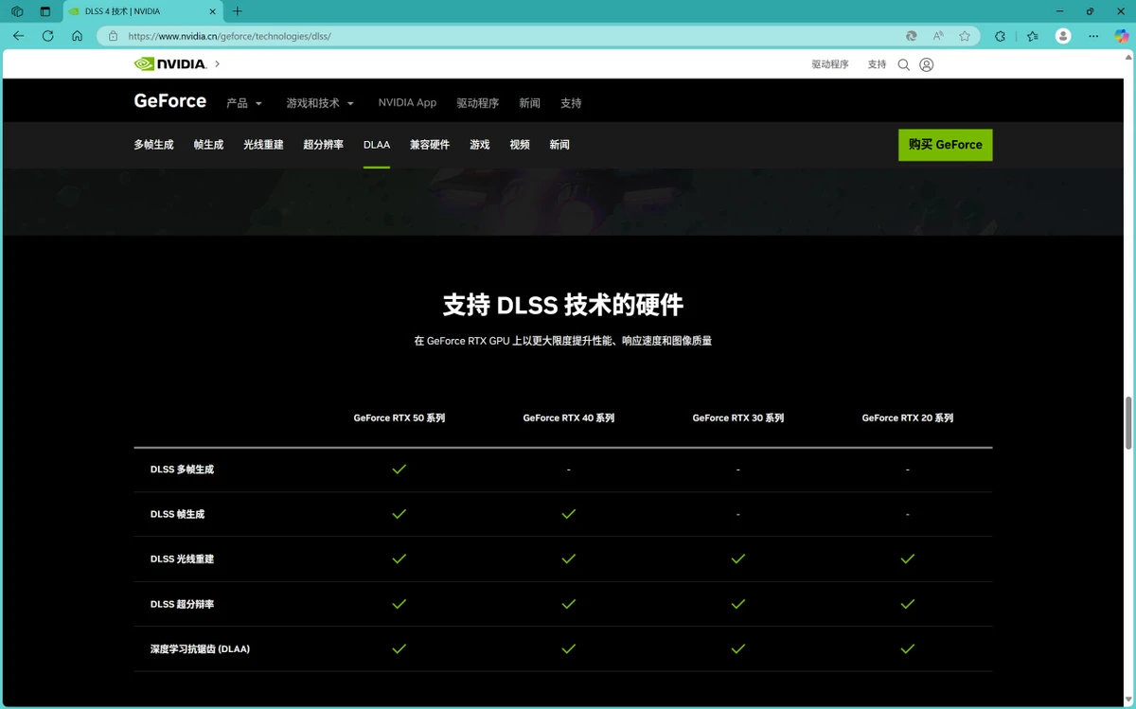Viewport: 1136px width, 709px height.
Task: Go to the browser home page icon
Action: [x=78, y=36]
